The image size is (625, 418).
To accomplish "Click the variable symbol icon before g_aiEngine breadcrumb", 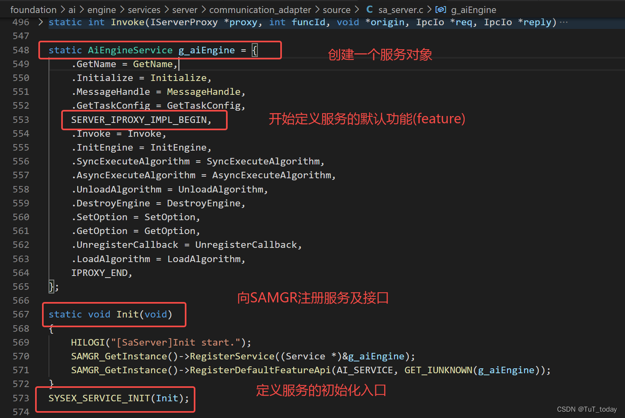I will (440, 10).
